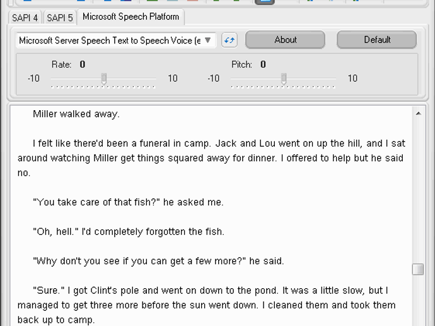Click the Default button

(x=377, y=40)
